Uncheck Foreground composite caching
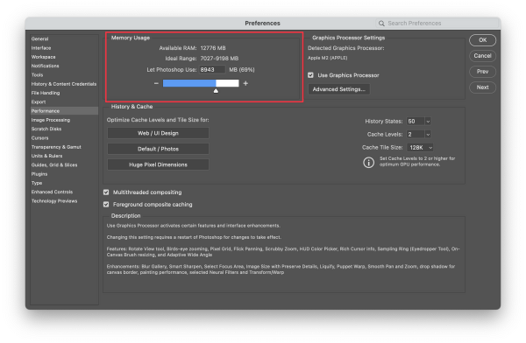The height and width of the screenshot is (343, 526). pyautogui.click(x=106, y=204)
